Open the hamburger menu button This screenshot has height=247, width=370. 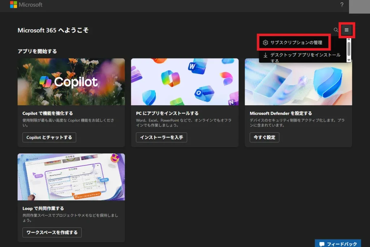coord(347,30)
